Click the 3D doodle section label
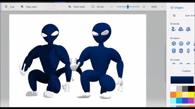This screenshot has height=109, width=195. (175, 24)
